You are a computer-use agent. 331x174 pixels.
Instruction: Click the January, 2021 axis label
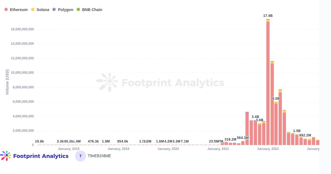(x=218, y=149)
